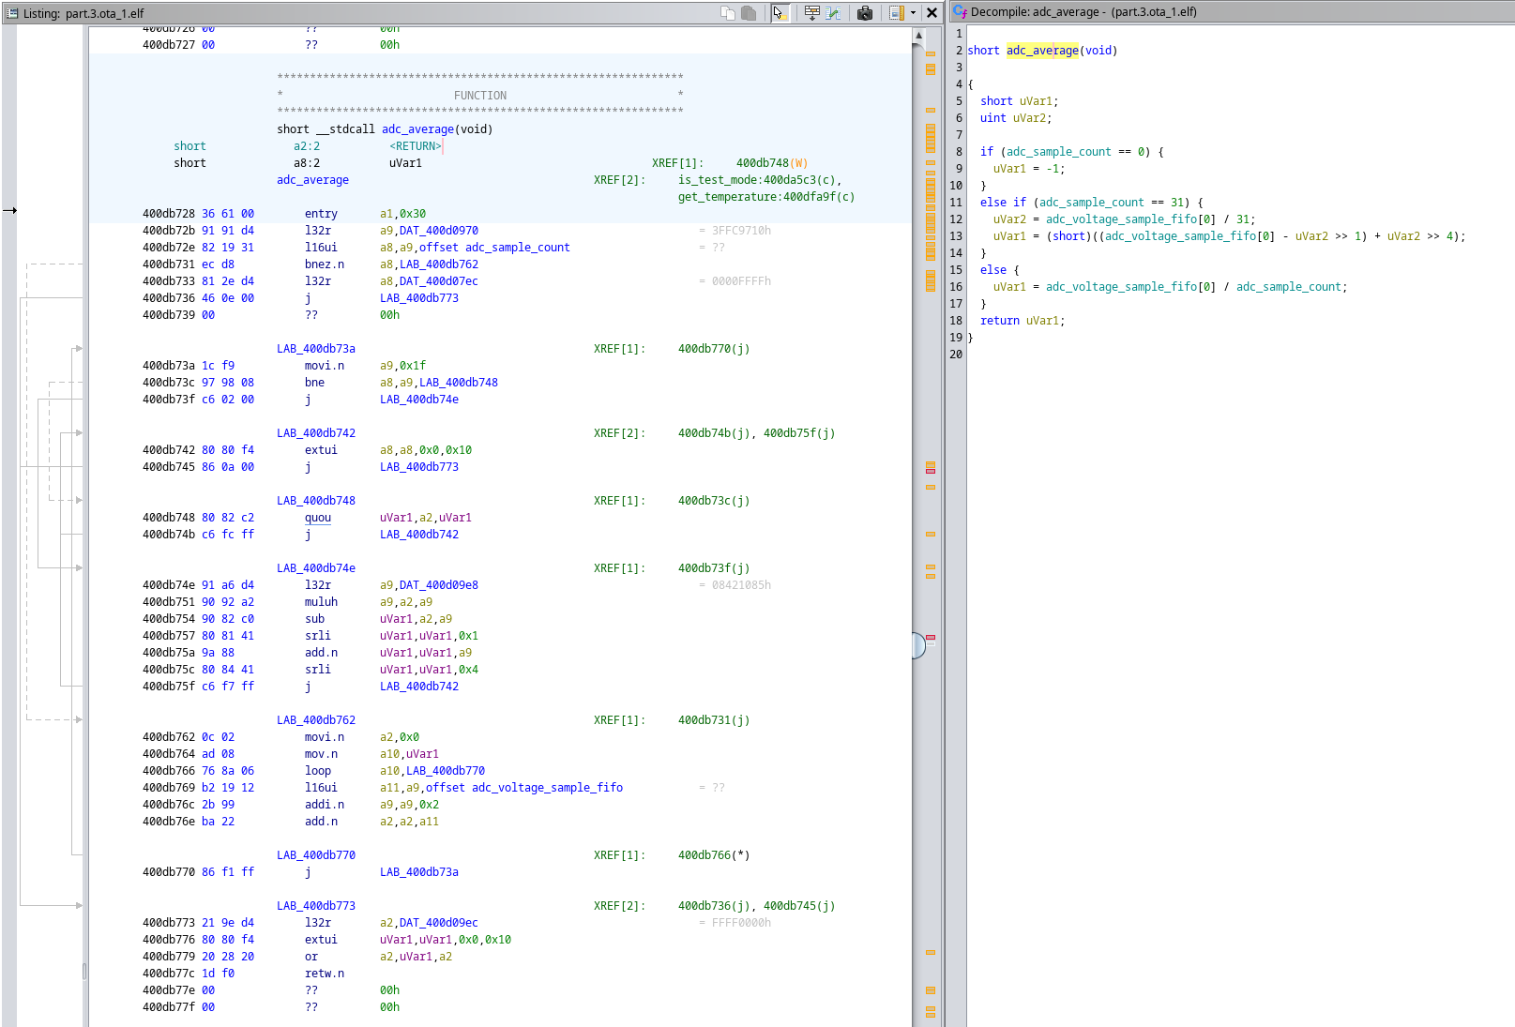Click DAT_400d0970 operand in the listing
Screen dimensions: 1515x1027
point(438,231)
